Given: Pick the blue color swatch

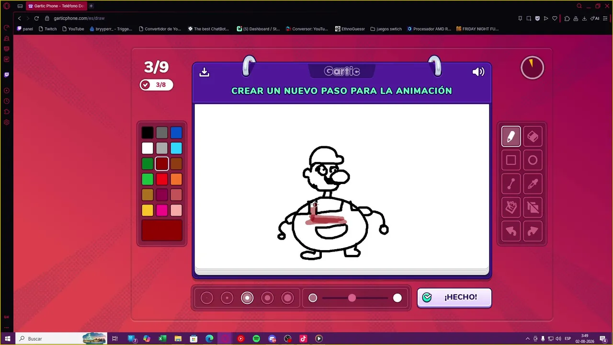Looking at the screenshot, I should [176, 133].
